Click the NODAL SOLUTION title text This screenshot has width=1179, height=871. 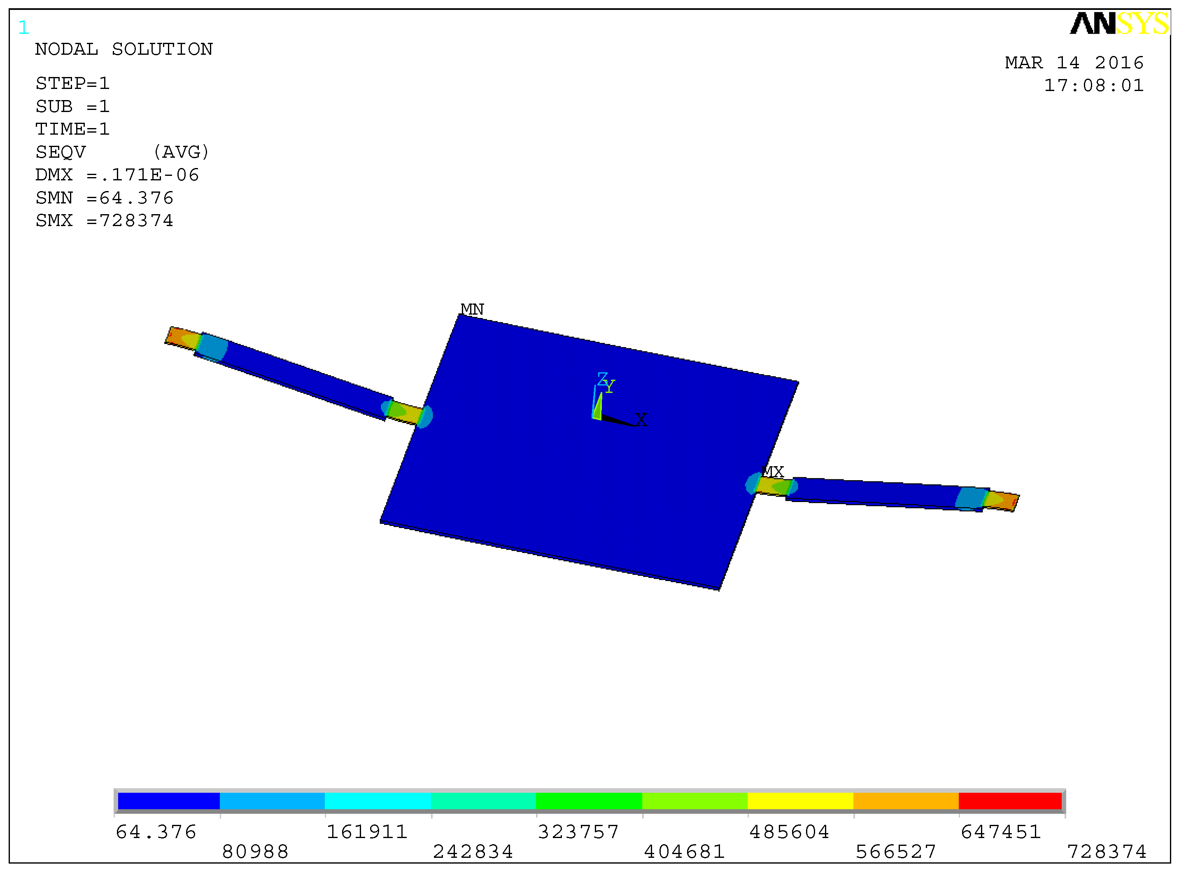pyautogui.click(x=124, y=49)
